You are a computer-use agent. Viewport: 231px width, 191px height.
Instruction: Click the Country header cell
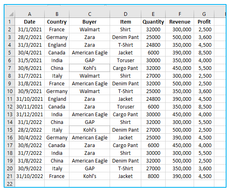click(x=57, y=22)
